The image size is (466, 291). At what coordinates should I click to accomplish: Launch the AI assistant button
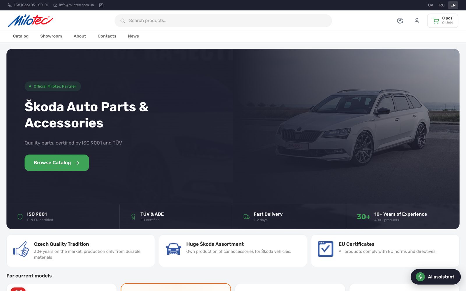click(x=436, y=277)
